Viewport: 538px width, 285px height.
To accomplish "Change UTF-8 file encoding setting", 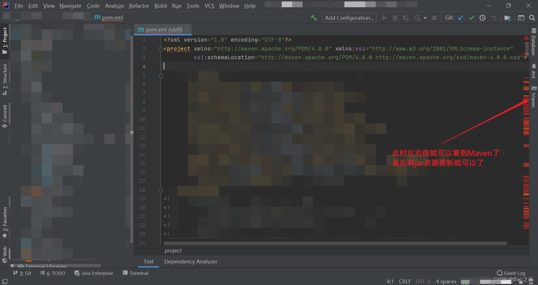I will tap(423, 282).
